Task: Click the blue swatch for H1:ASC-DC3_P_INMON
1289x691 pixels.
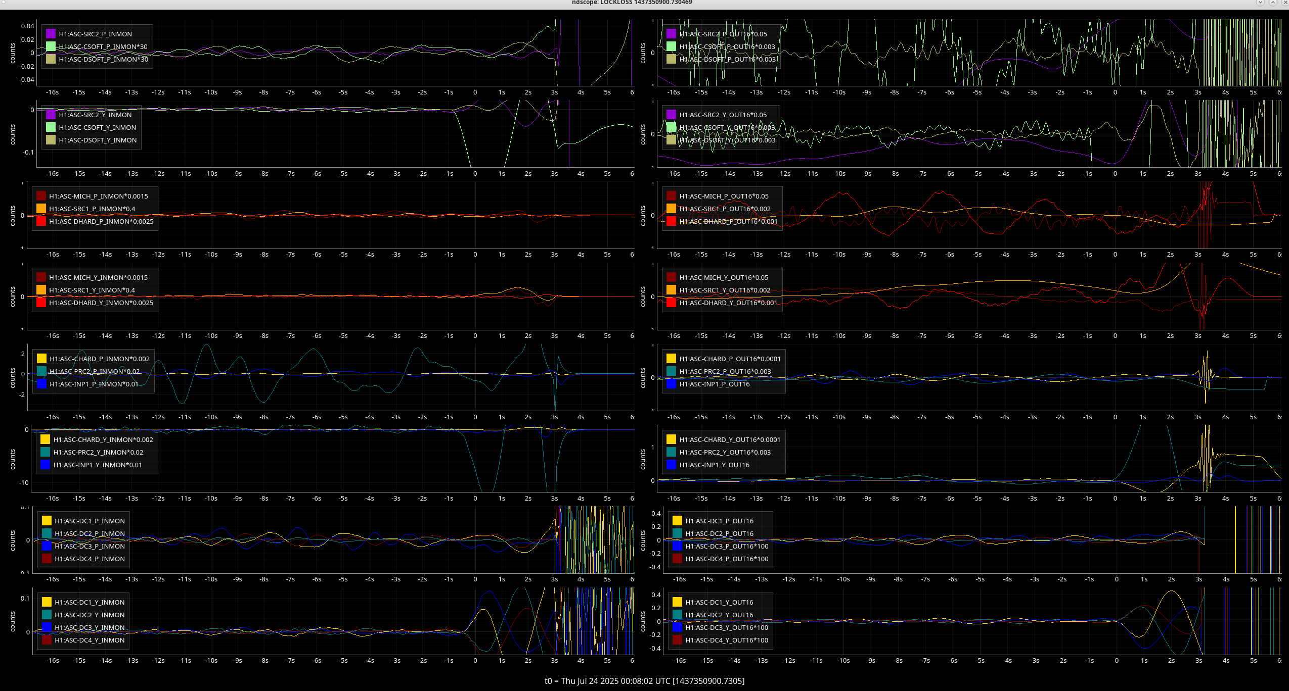Action: click(47, 546)
